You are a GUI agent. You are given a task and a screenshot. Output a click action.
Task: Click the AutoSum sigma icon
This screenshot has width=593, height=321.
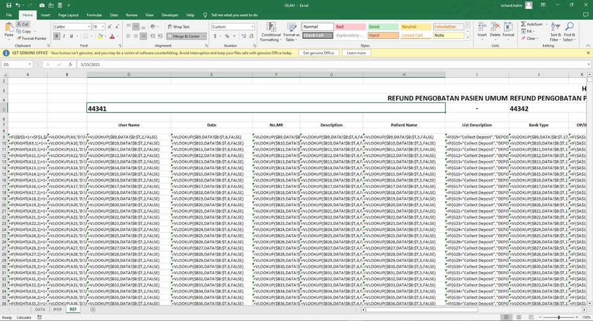pos(523,24)
